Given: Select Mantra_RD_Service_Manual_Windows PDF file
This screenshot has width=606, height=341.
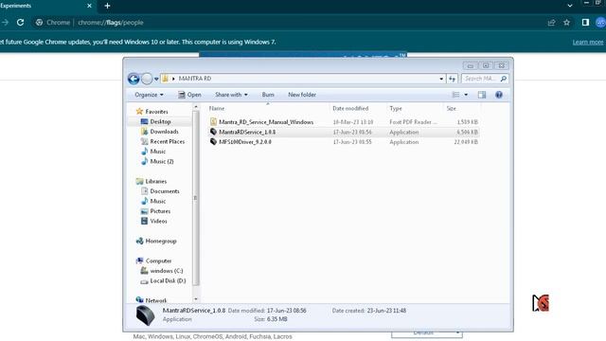Looking at the screenshot, I should pyautogui.click(x=266, y=122).
